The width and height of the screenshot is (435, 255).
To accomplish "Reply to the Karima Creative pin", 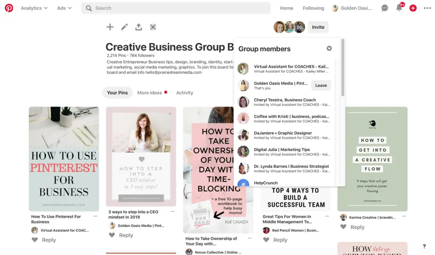I will (357, 227).
